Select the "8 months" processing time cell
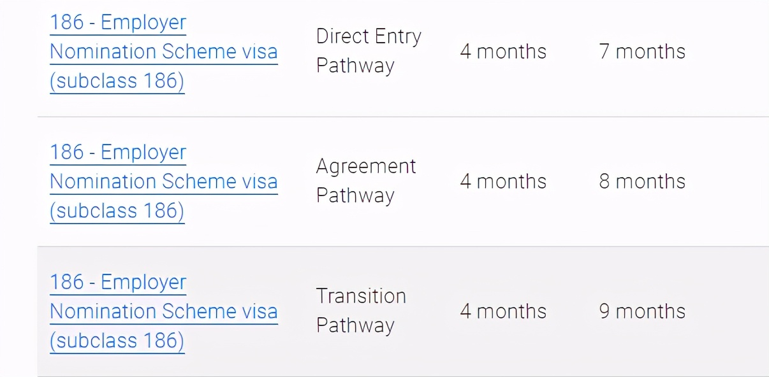The height and width of the screenshot is (377, 769). click(x=642, y=181)
